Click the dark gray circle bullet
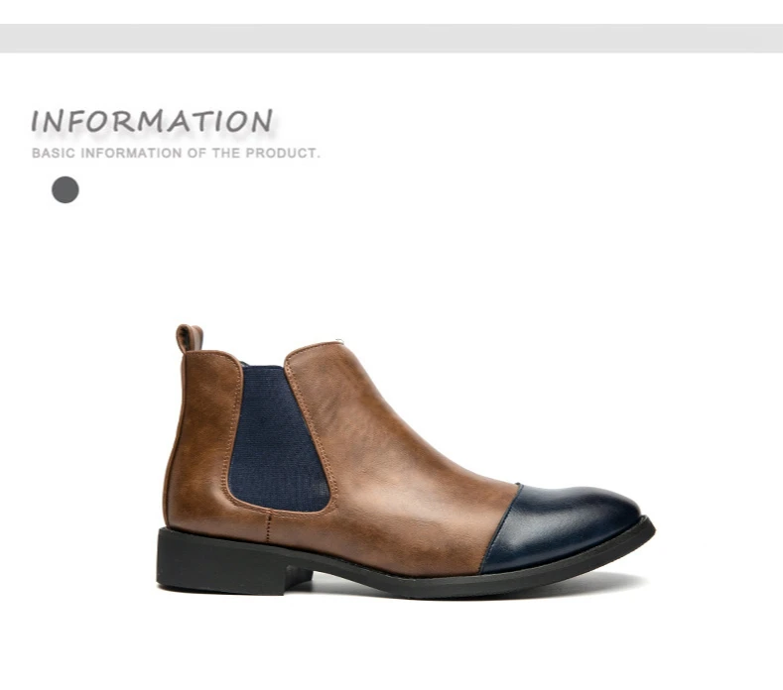 65,189
